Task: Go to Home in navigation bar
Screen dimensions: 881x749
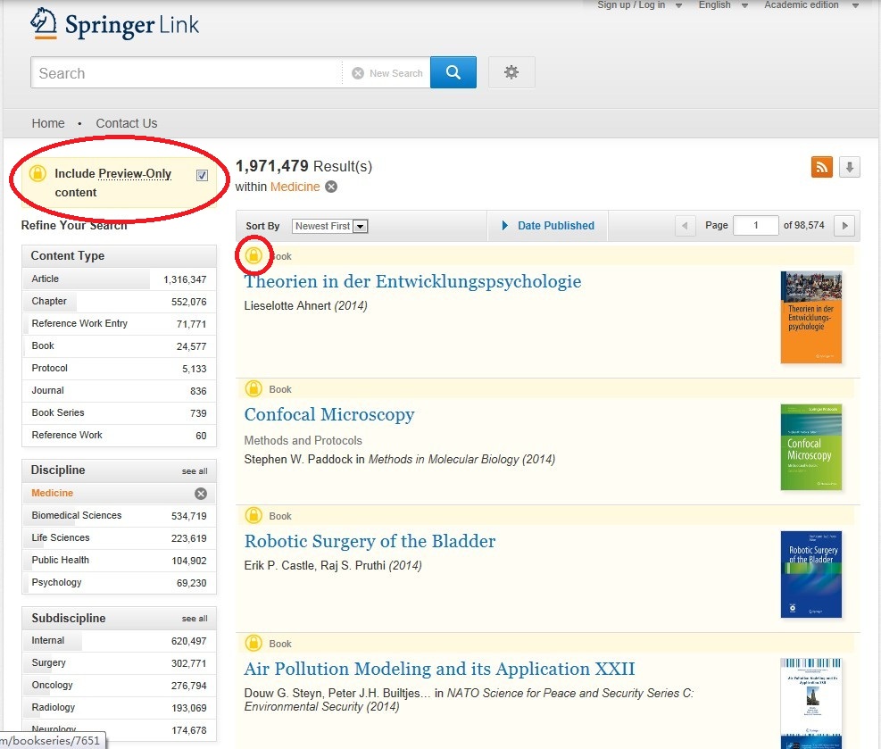Action: click(48, 123)
